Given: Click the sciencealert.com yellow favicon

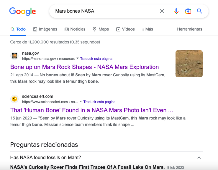Looking at the screenshot, I should tap(14, 99).
